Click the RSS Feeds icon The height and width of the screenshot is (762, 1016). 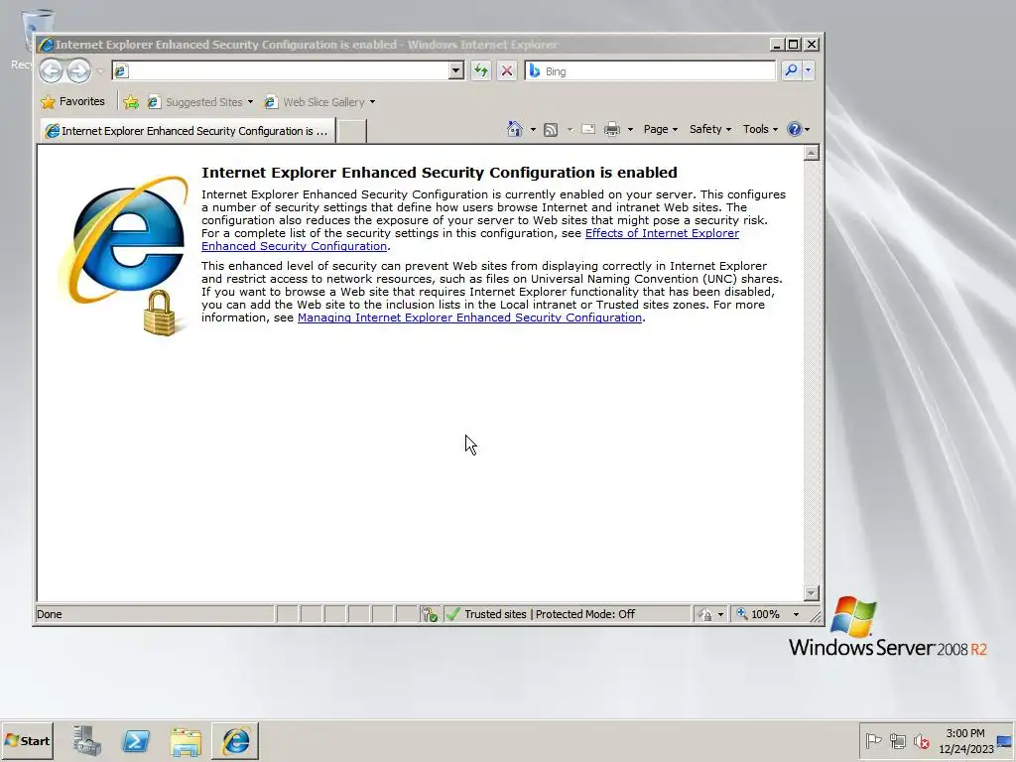point(550,130)
